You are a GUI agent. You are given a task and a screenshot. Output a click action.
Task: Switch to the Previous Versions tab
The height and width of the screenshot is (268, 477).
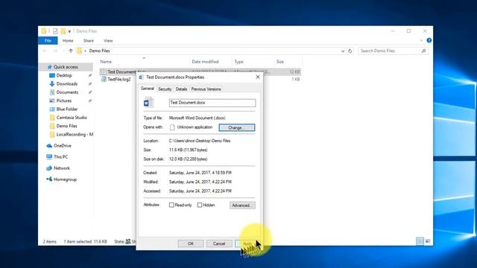pyautogui.click(x=206, y=89)
